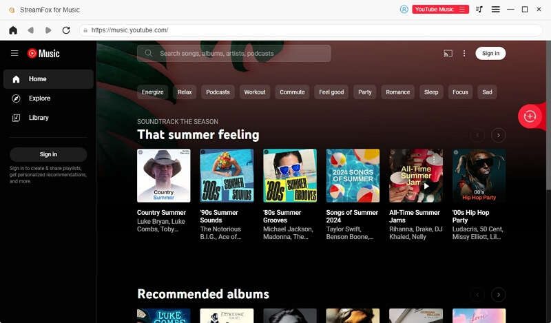This screenshot has width=551, height=323.
Task: Select the Feel good mood chip
Action: click(x=331, y=92)
